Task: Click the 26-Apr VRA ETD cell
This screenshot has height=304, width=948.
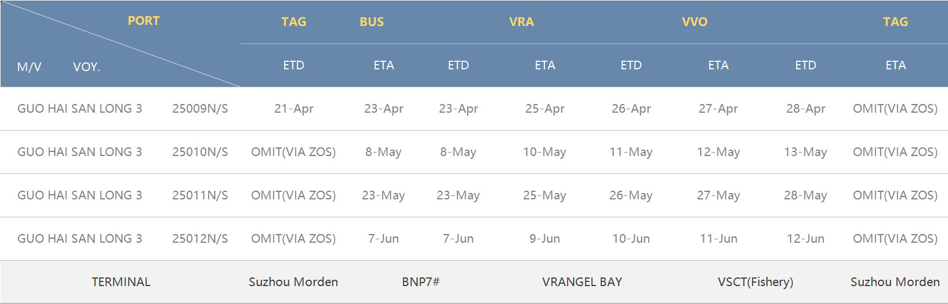Action: click(631, 109)
